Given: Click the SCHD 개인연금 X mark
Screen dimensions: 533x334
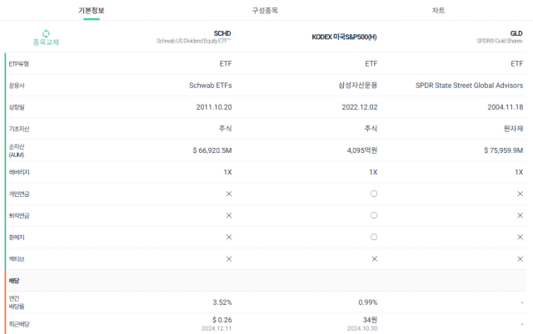Looking at the screenshot, I should coord(229,194).
